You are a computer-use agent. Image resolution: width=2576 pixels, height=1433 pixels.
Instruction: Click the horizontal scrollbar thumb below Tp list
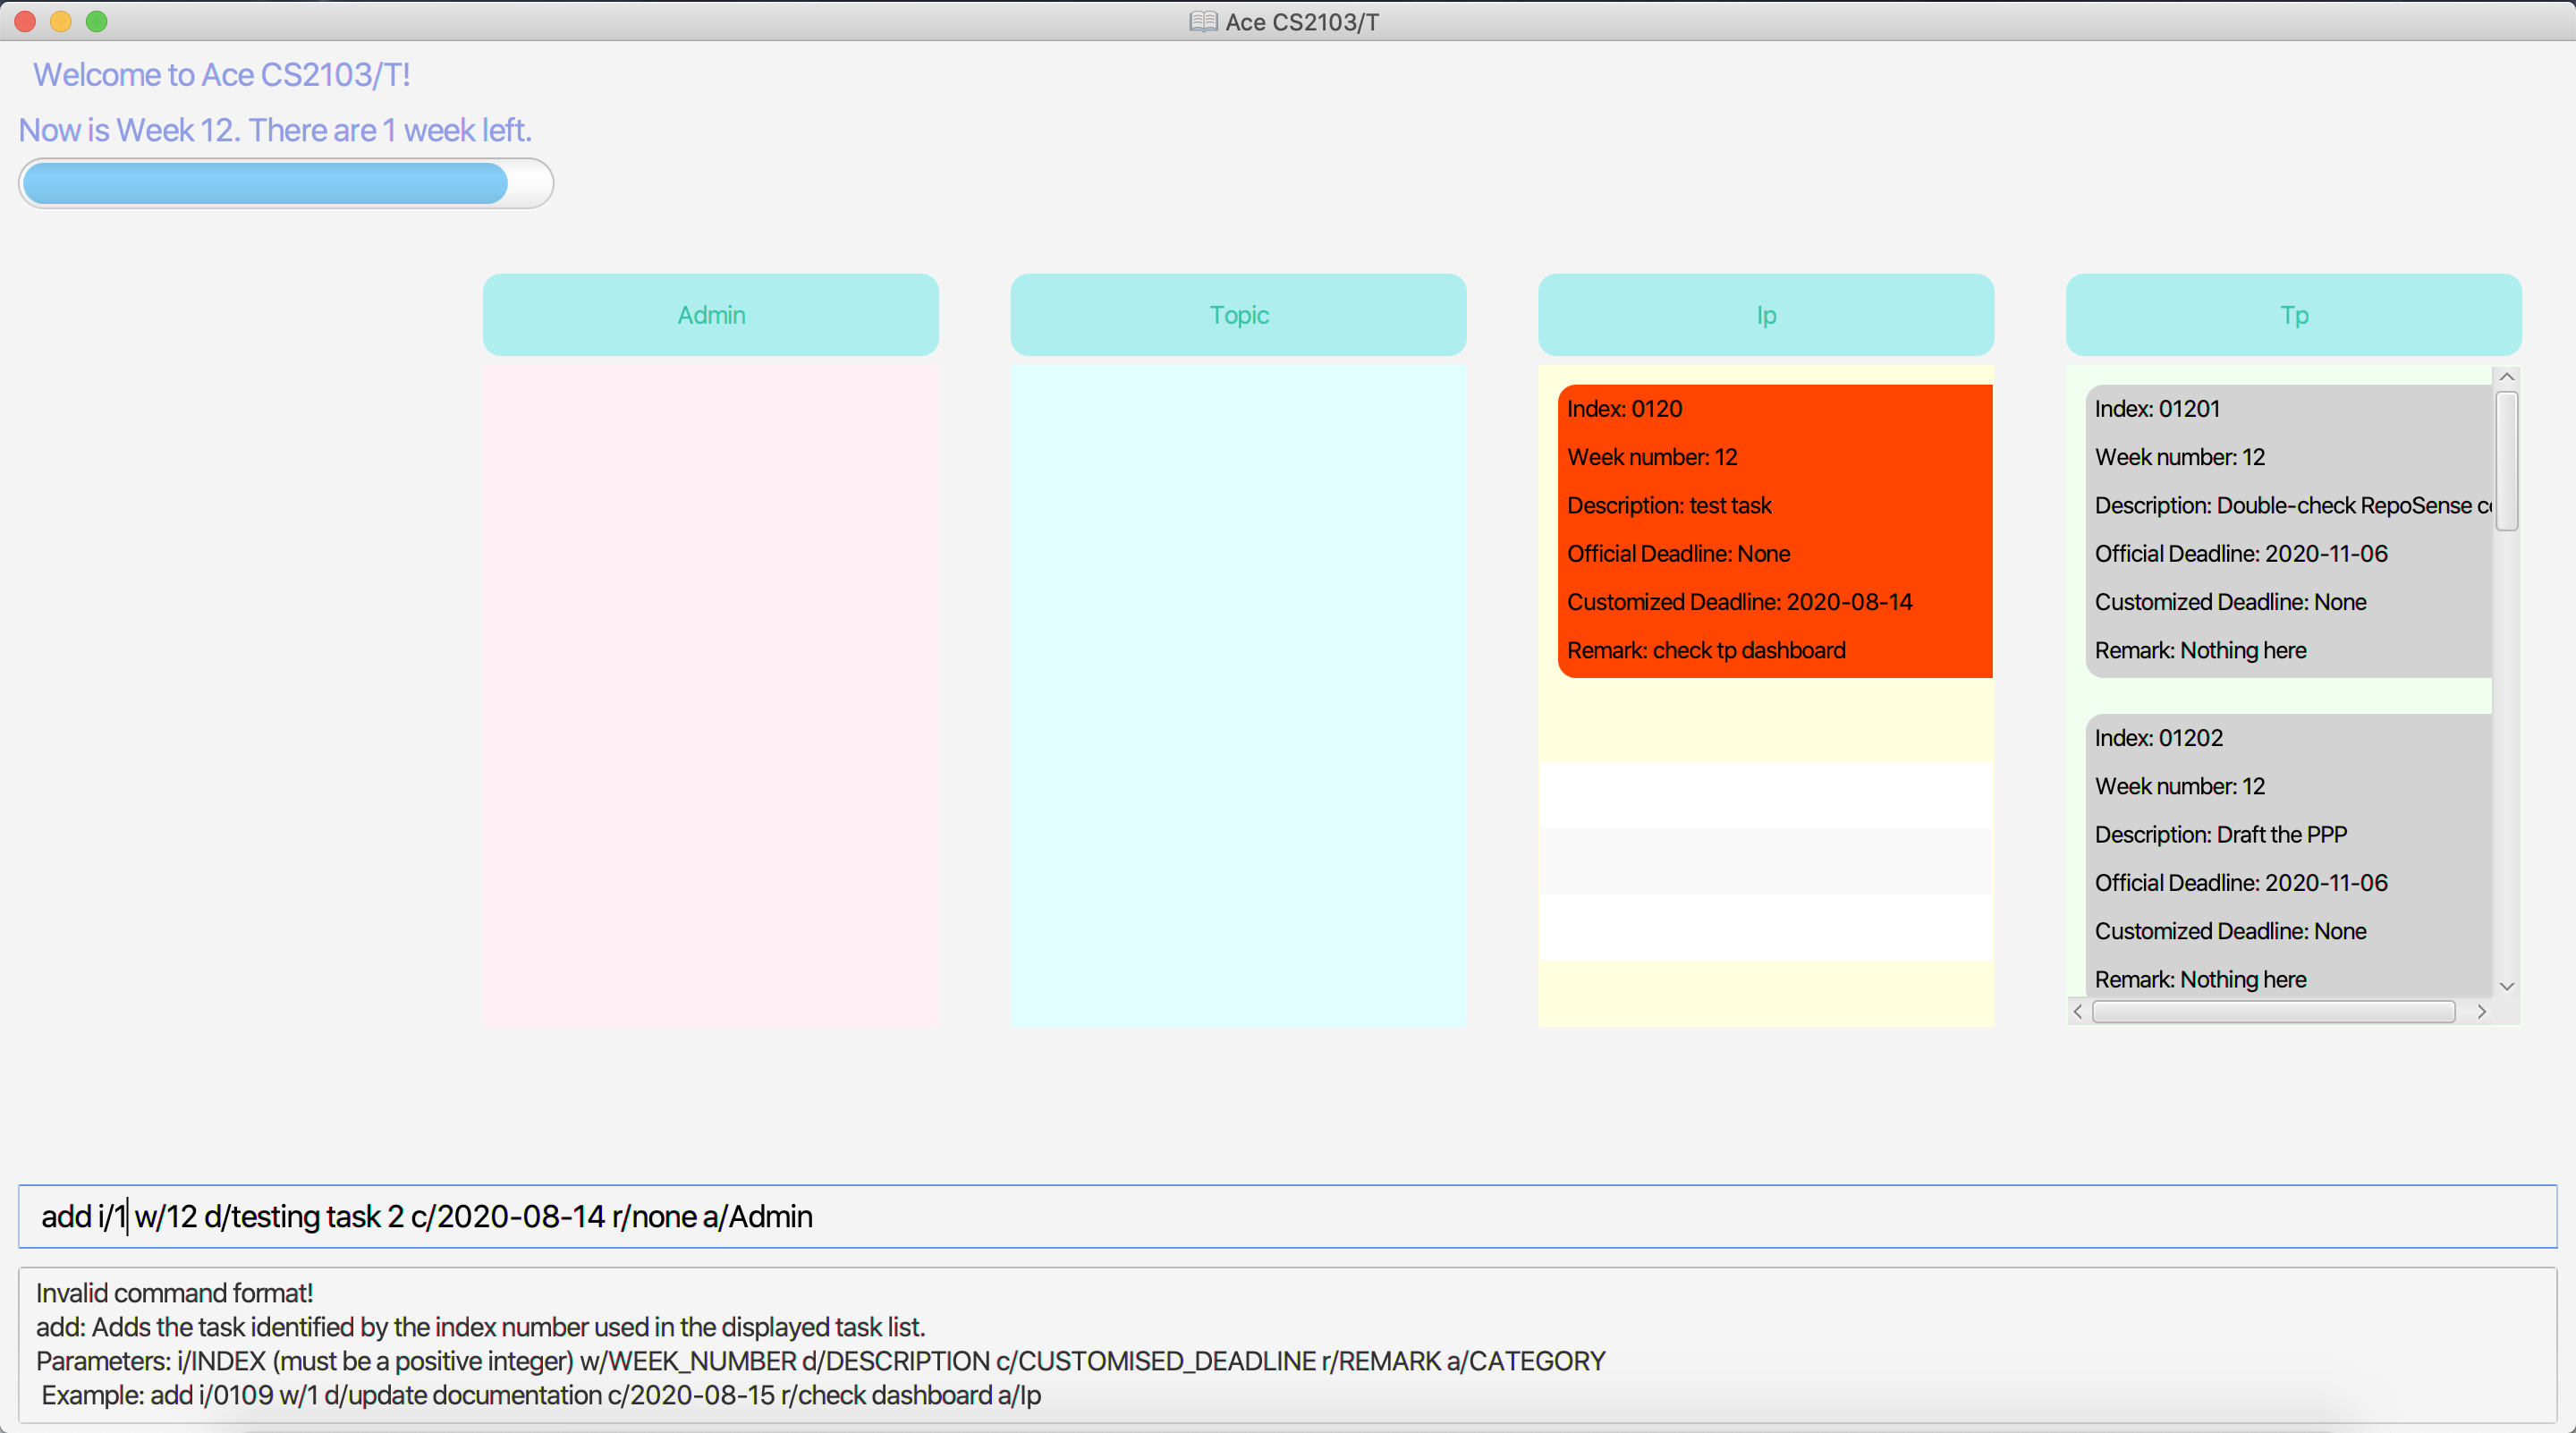pos(2272,1012)
